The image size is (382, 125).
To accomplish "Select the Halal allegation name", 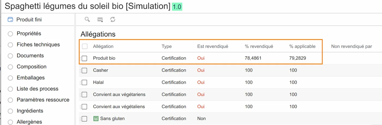I will 99,82.
